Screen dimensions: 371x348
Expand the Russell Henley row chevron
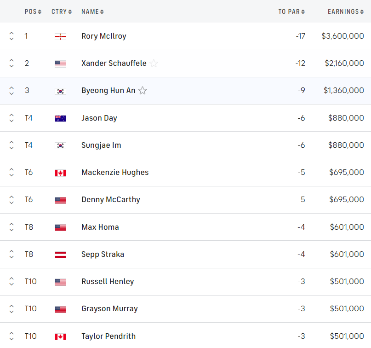click(11, 282)
